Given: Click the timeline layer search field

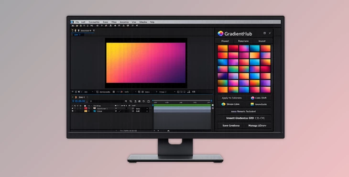Looking at the screenshot, I should point(106,101).
